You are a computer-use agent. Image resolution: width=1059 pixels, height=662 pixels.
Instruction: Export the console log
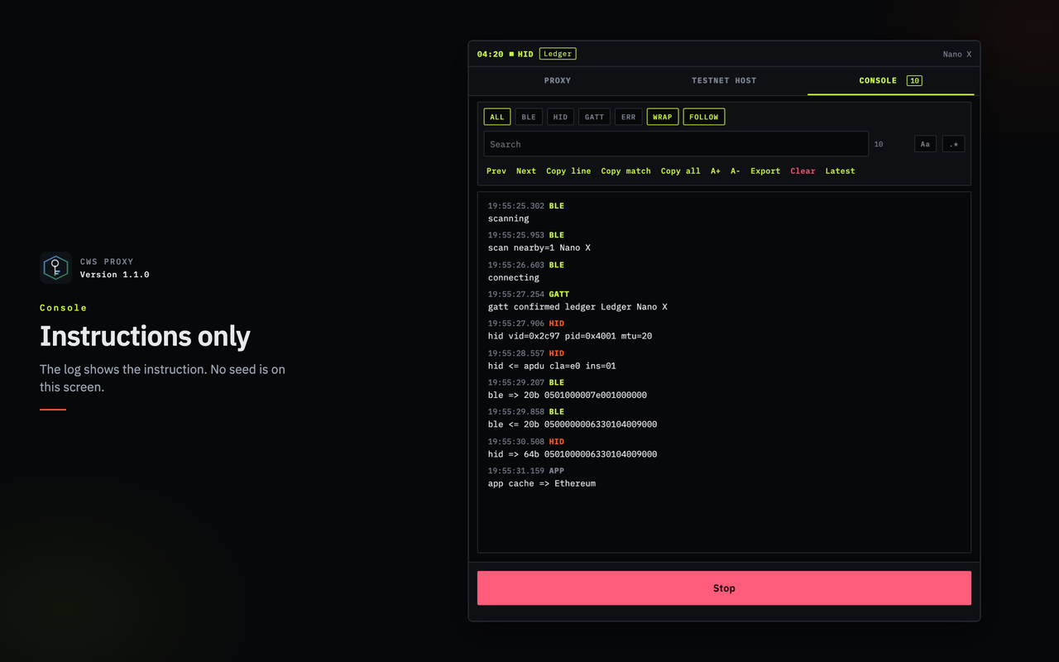point(765,171)
